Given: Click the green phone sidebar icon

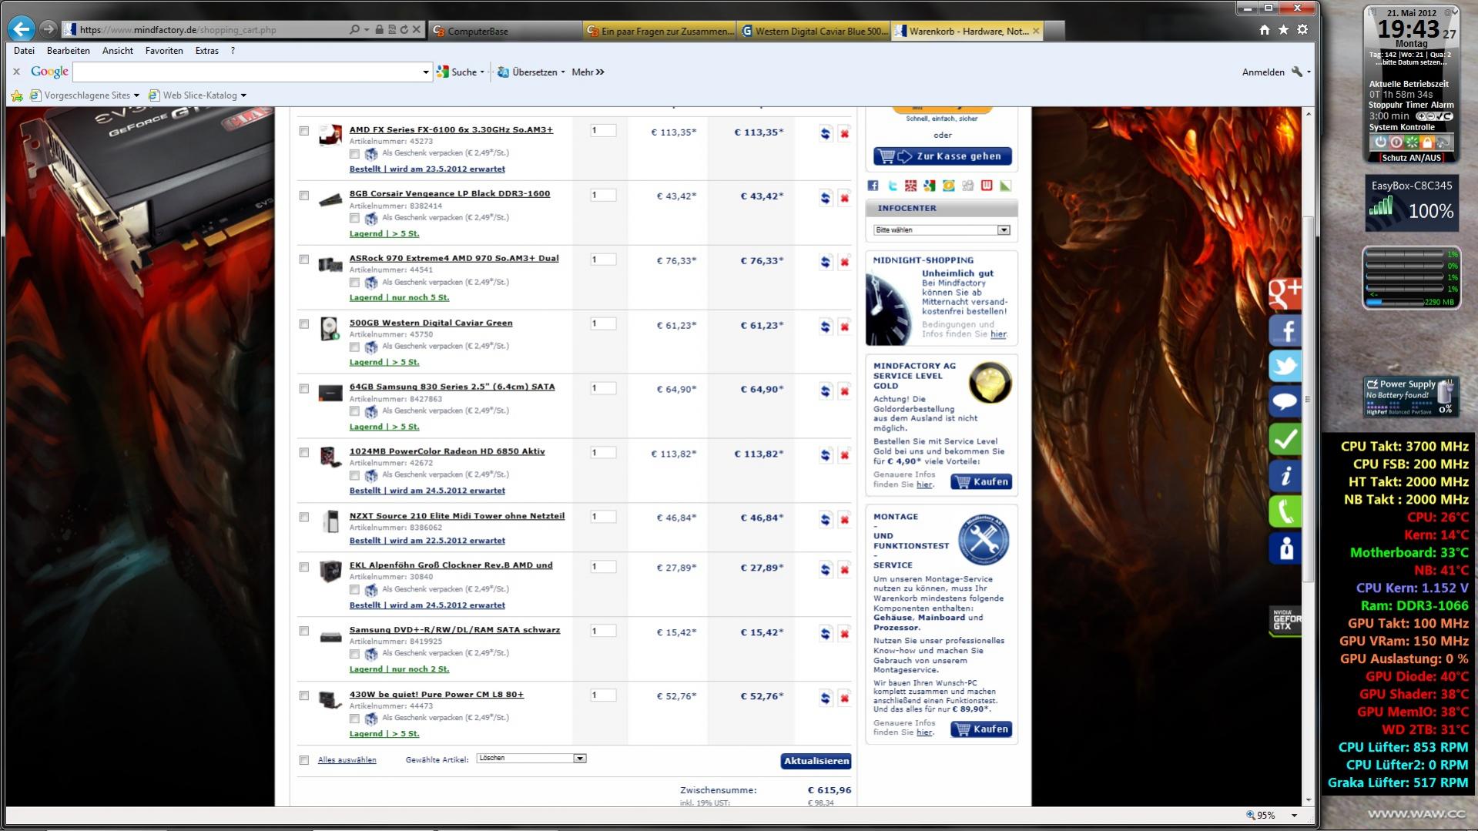Looking at the screenshot, I should (x=1285, y=511).
